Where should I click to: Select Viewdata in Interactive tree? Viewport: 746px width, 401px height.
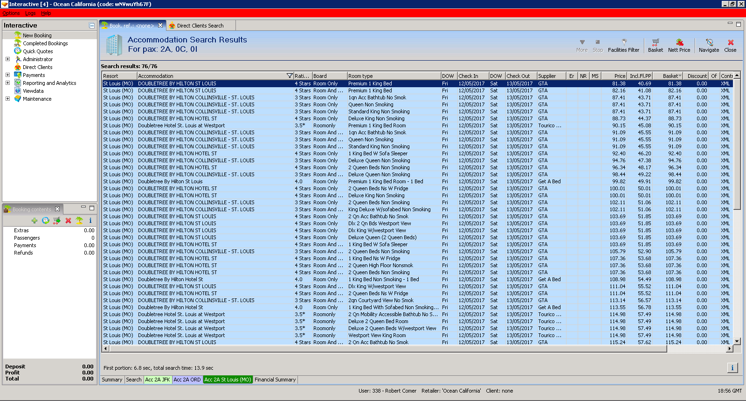(33, 91)
